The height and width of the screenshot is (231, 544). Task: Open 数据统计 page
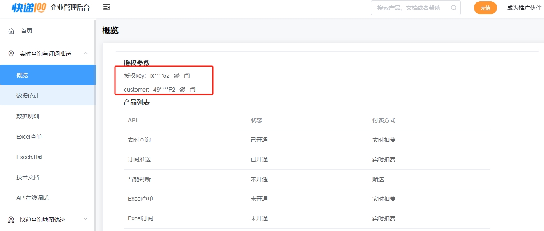click(x=47, y=95)
